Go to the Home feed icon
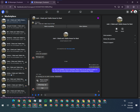 pyautogui.click(x=46, y=12)
